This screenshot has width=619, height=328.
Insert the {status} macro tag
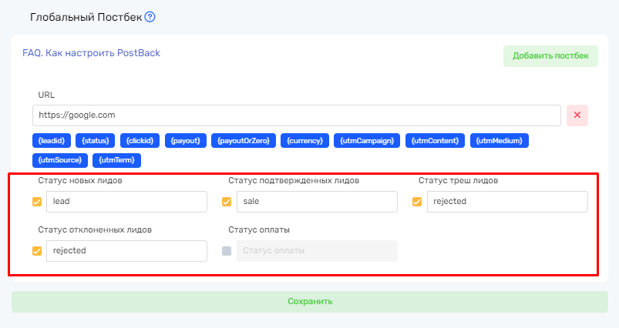98,141
